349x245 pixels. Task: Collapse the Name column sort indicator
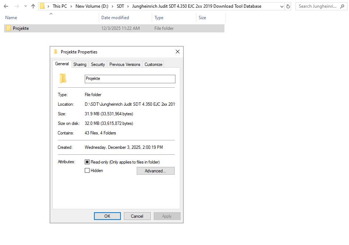pos(51,14)
